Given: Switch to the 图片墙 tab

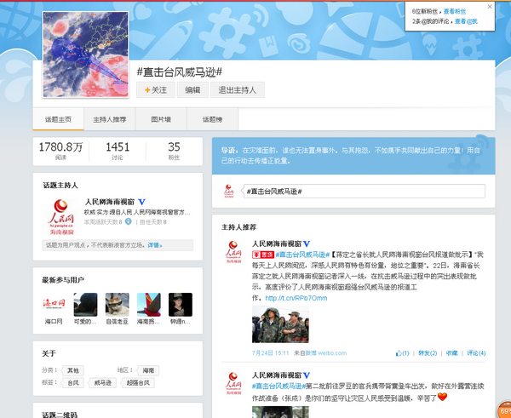Looking at the screenshot, I should click(x=161, y=119).
